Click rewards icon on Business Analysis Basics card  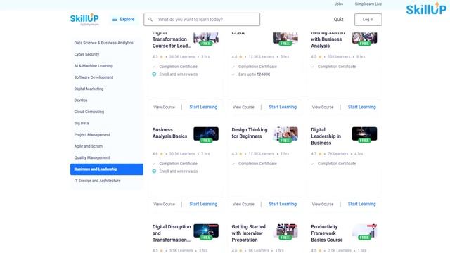[x=154, y=171]
